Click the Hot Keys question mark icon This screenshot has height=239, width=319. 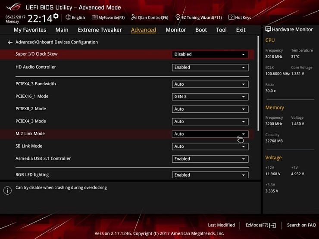[x=231, y=17]
